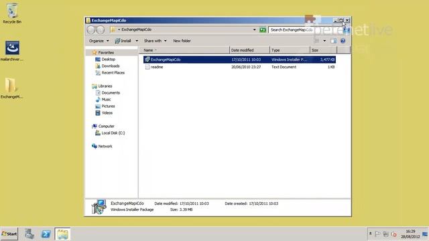Click Windows Explorer taskbar button
The image size is (429, 241).
tap(62, 234)
